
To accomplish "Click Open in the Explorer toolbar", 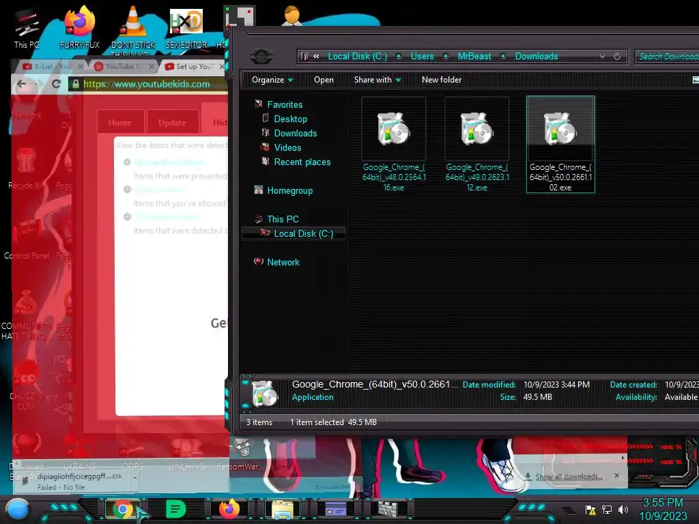I will tap(324, 80).
